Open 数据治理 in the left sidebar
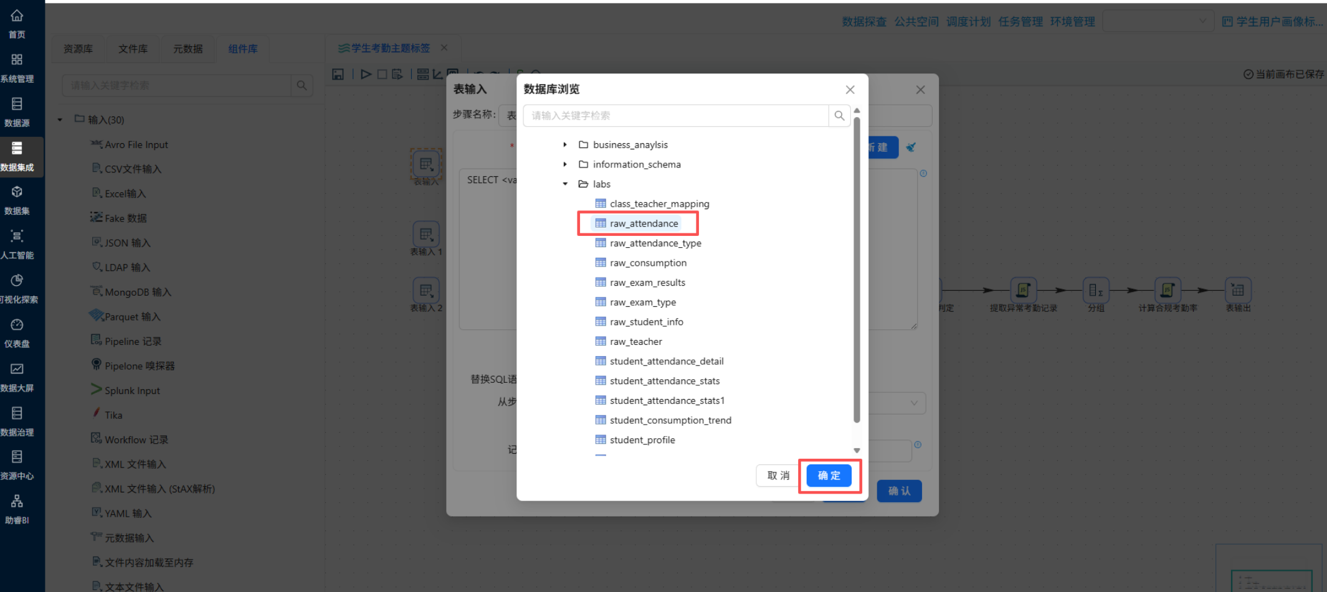This screenshot has width=1327, height=592. point(17,421)
